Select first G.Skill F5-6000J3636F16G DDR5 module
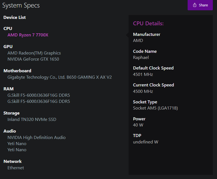217x179 pixels. (39, 95)
